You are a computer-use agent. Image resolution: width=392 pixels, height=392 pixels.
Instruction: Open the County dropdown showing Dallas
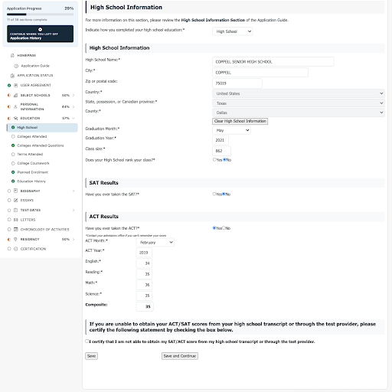(299, 113)
